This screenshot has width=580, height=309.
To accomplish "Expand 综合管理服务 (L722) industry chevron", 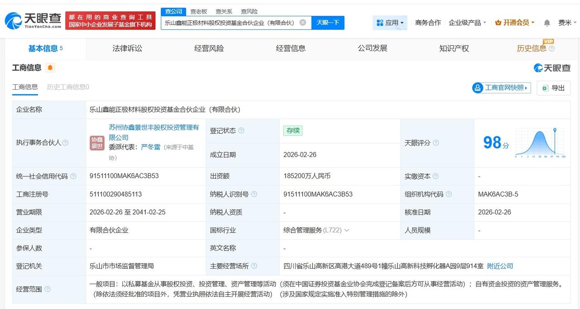I will pyautogui.click(x=347, y=230).
